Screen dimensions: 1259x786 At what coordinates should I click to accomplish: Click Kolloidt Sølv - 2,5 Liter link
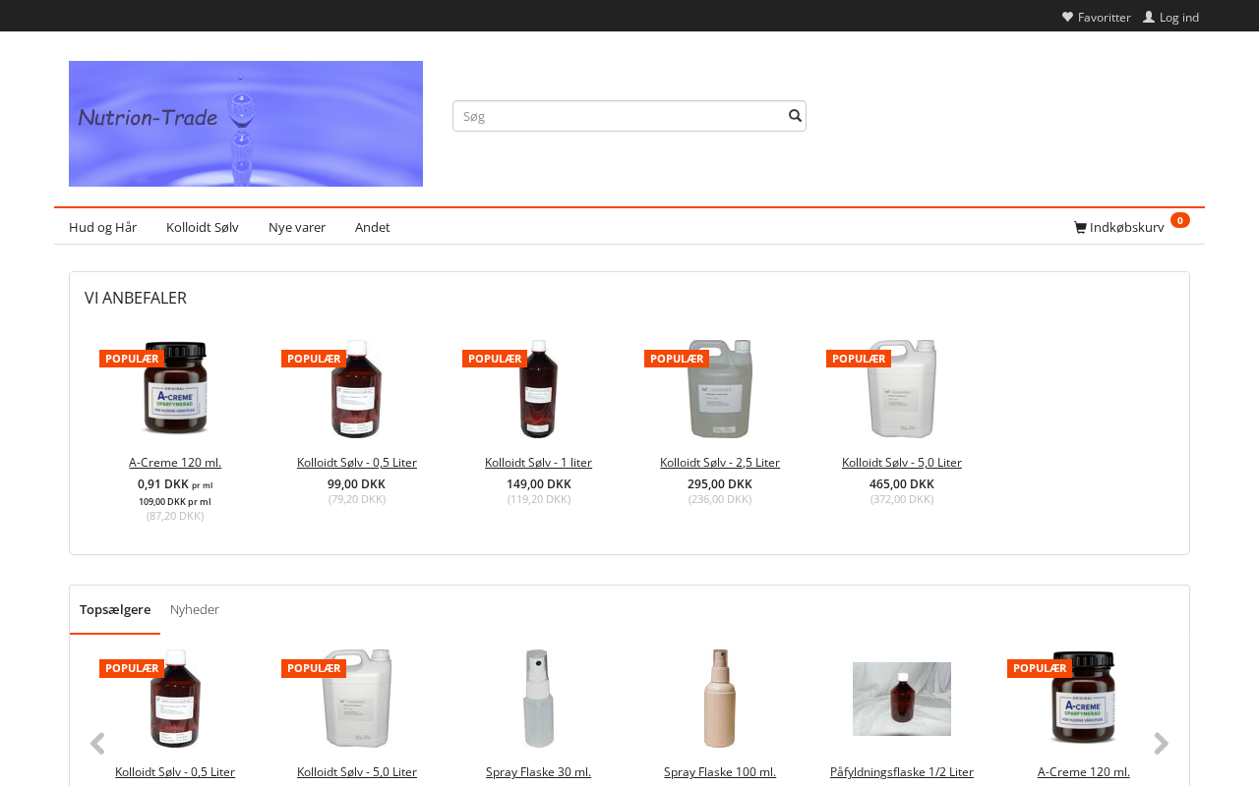tap(720, 463)
